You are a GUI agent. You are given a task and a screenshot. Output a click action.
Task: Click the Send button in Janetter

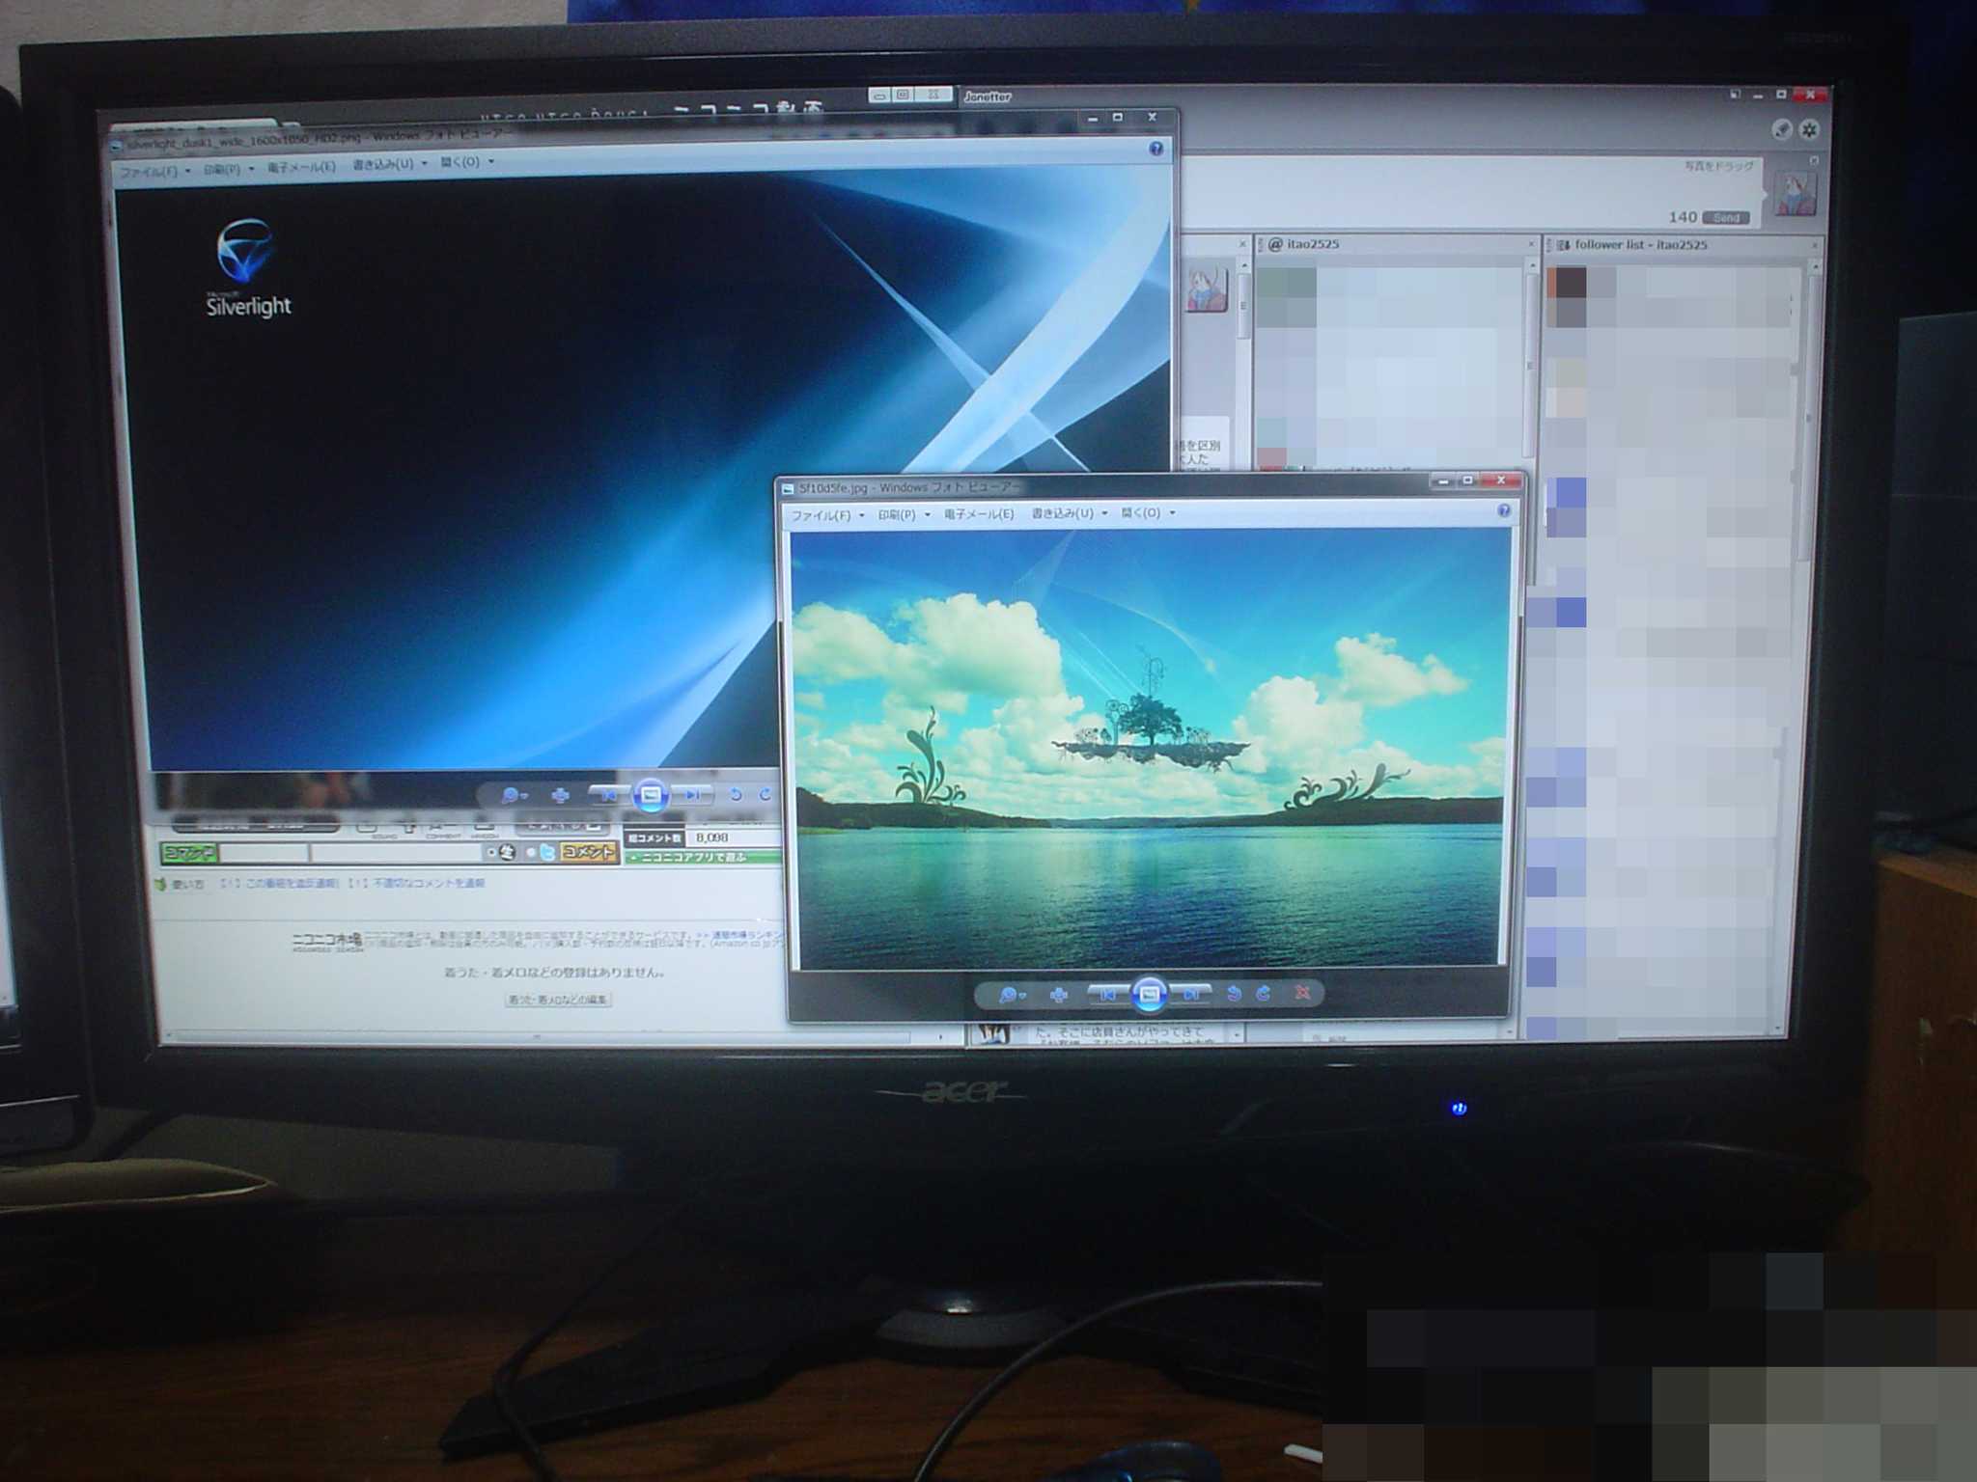pos(1725,218)
